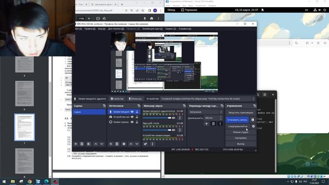This screenshot has height=185, width=329.
Task: Lock the Захват экрана source
Action: click(x=137, y=122)
